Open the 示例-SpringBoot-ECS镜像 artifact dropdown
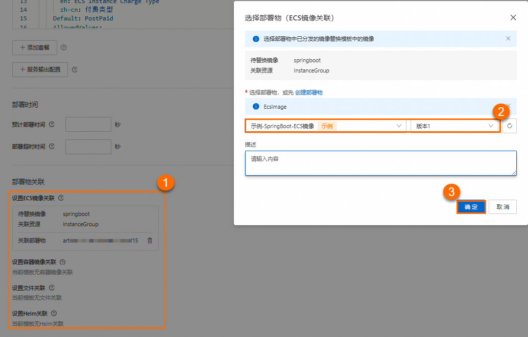This screenshot has width=528, height=337. coord(326,126)
